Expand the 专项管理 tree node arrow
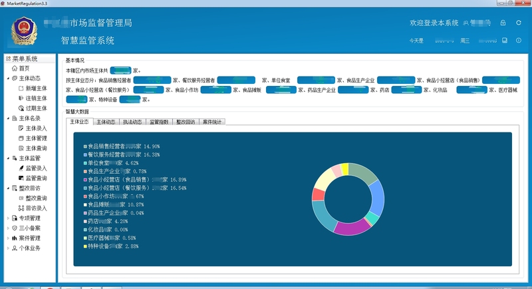 (8, 218)
